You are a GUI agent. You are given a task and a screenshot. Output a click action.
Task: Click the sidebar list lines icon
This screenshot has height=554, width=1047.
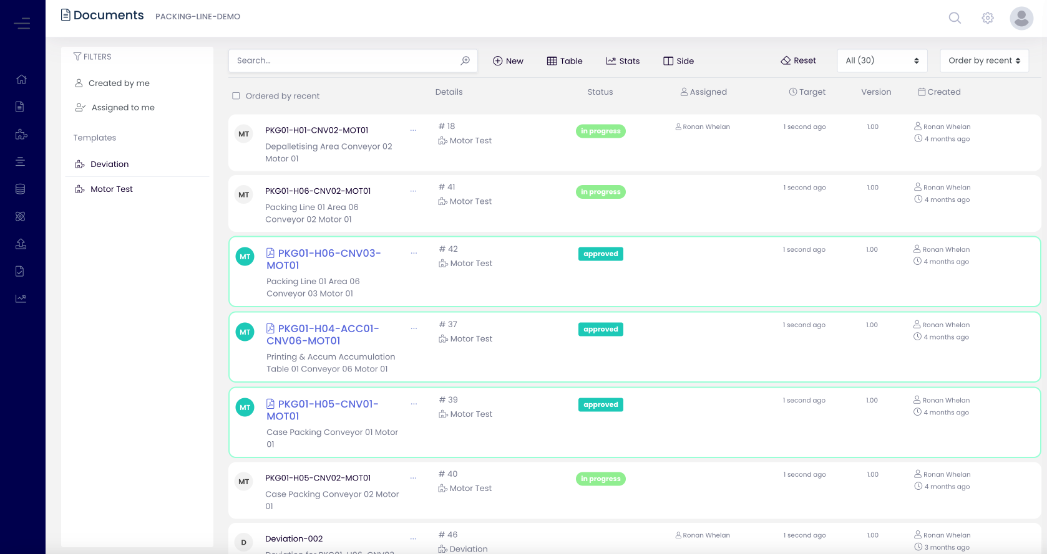(20, 161)
